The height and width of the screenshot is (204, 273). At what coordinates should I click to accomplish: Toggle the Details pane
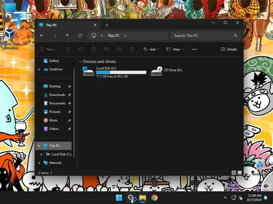[x=229, y=49]
